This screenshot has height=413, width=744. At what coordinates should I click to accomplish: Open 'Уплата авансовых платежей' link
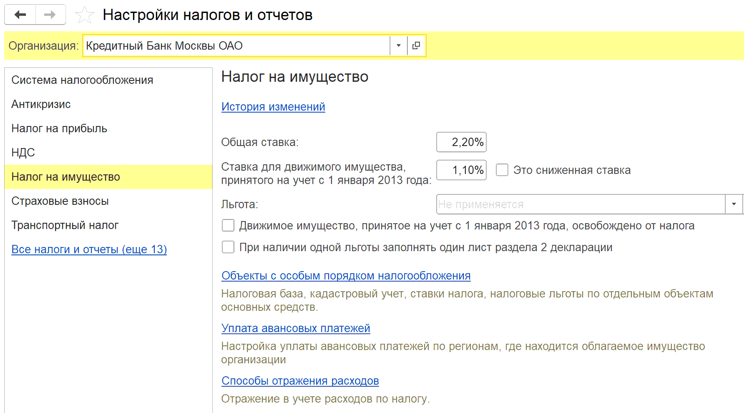[x=295, y=328]
